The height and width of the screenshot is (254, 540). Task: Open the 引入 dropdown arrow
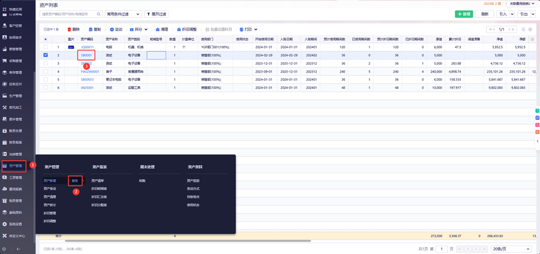[x=512, y=14]
